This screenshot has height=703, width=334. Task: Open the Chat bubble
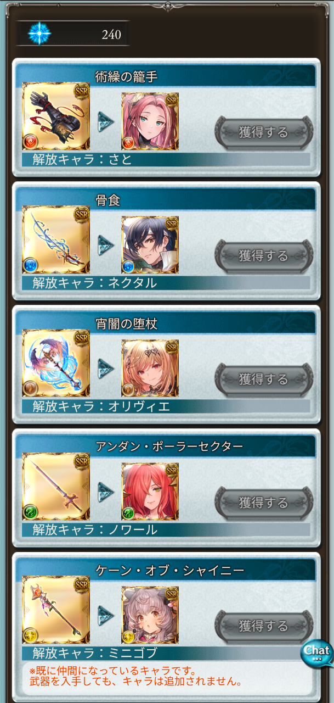coord(317,653)
